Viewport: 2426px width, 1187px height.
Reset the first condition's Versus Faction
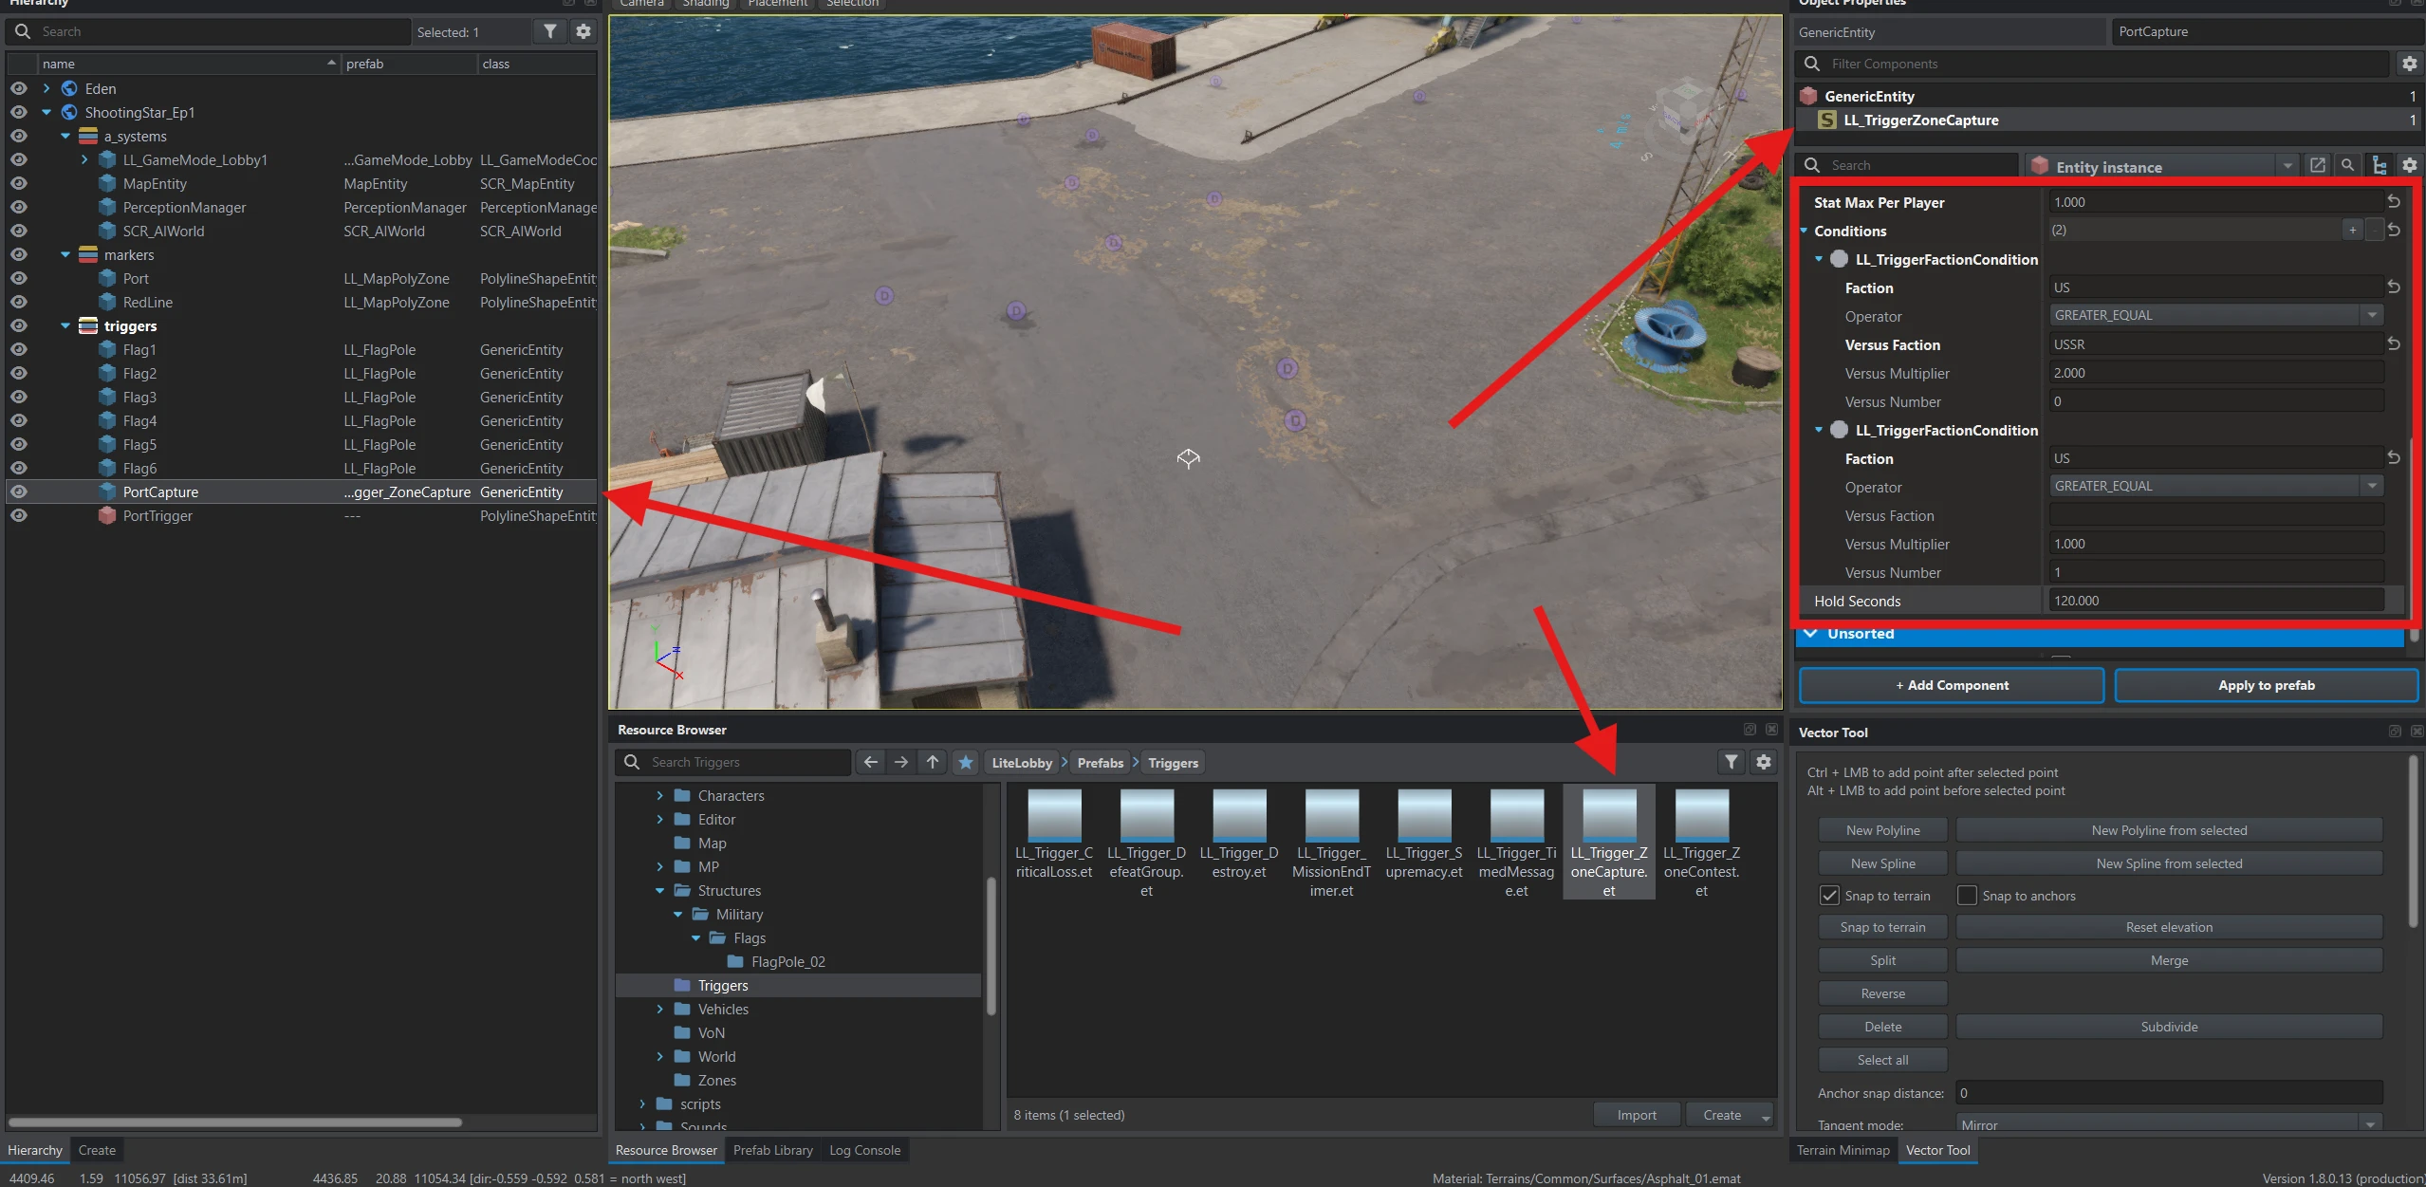tap(2394, 343)
